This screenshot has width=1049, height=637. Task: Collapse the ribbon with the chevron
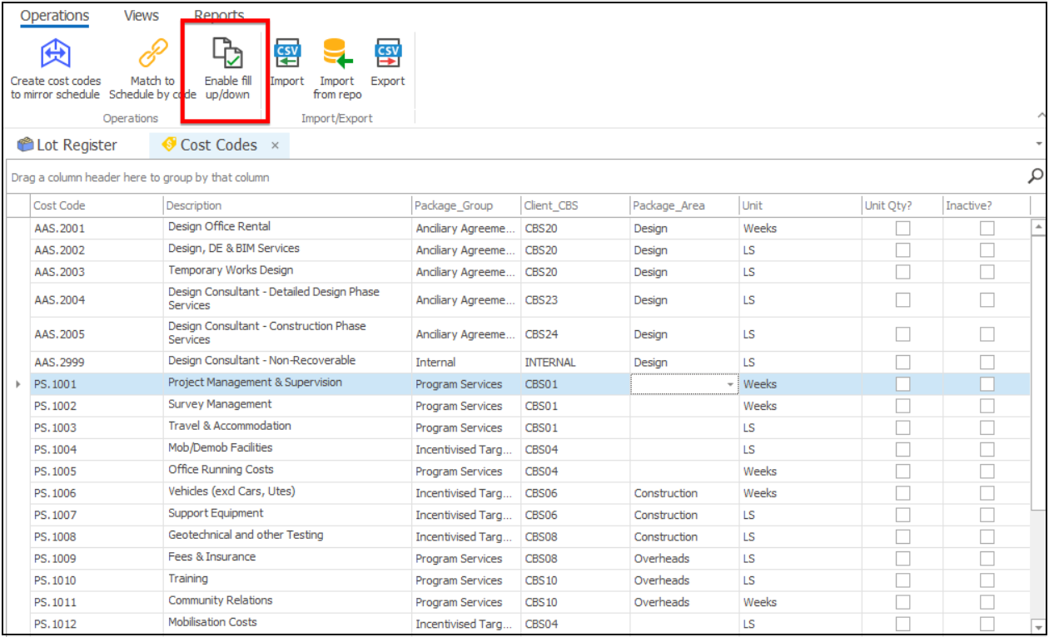click(1041, 115)
